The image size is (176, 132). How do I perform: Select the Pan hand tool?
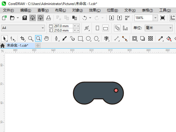(46, 38)
